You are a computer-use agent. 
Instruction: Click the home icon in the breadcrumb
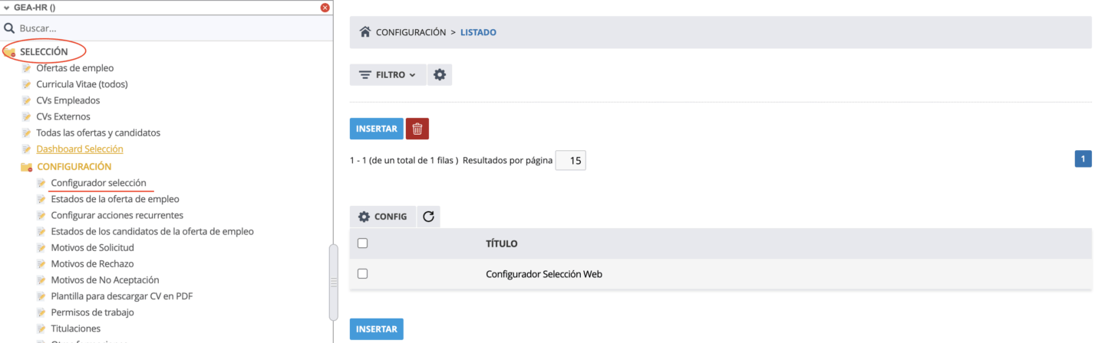pos(365,32)
